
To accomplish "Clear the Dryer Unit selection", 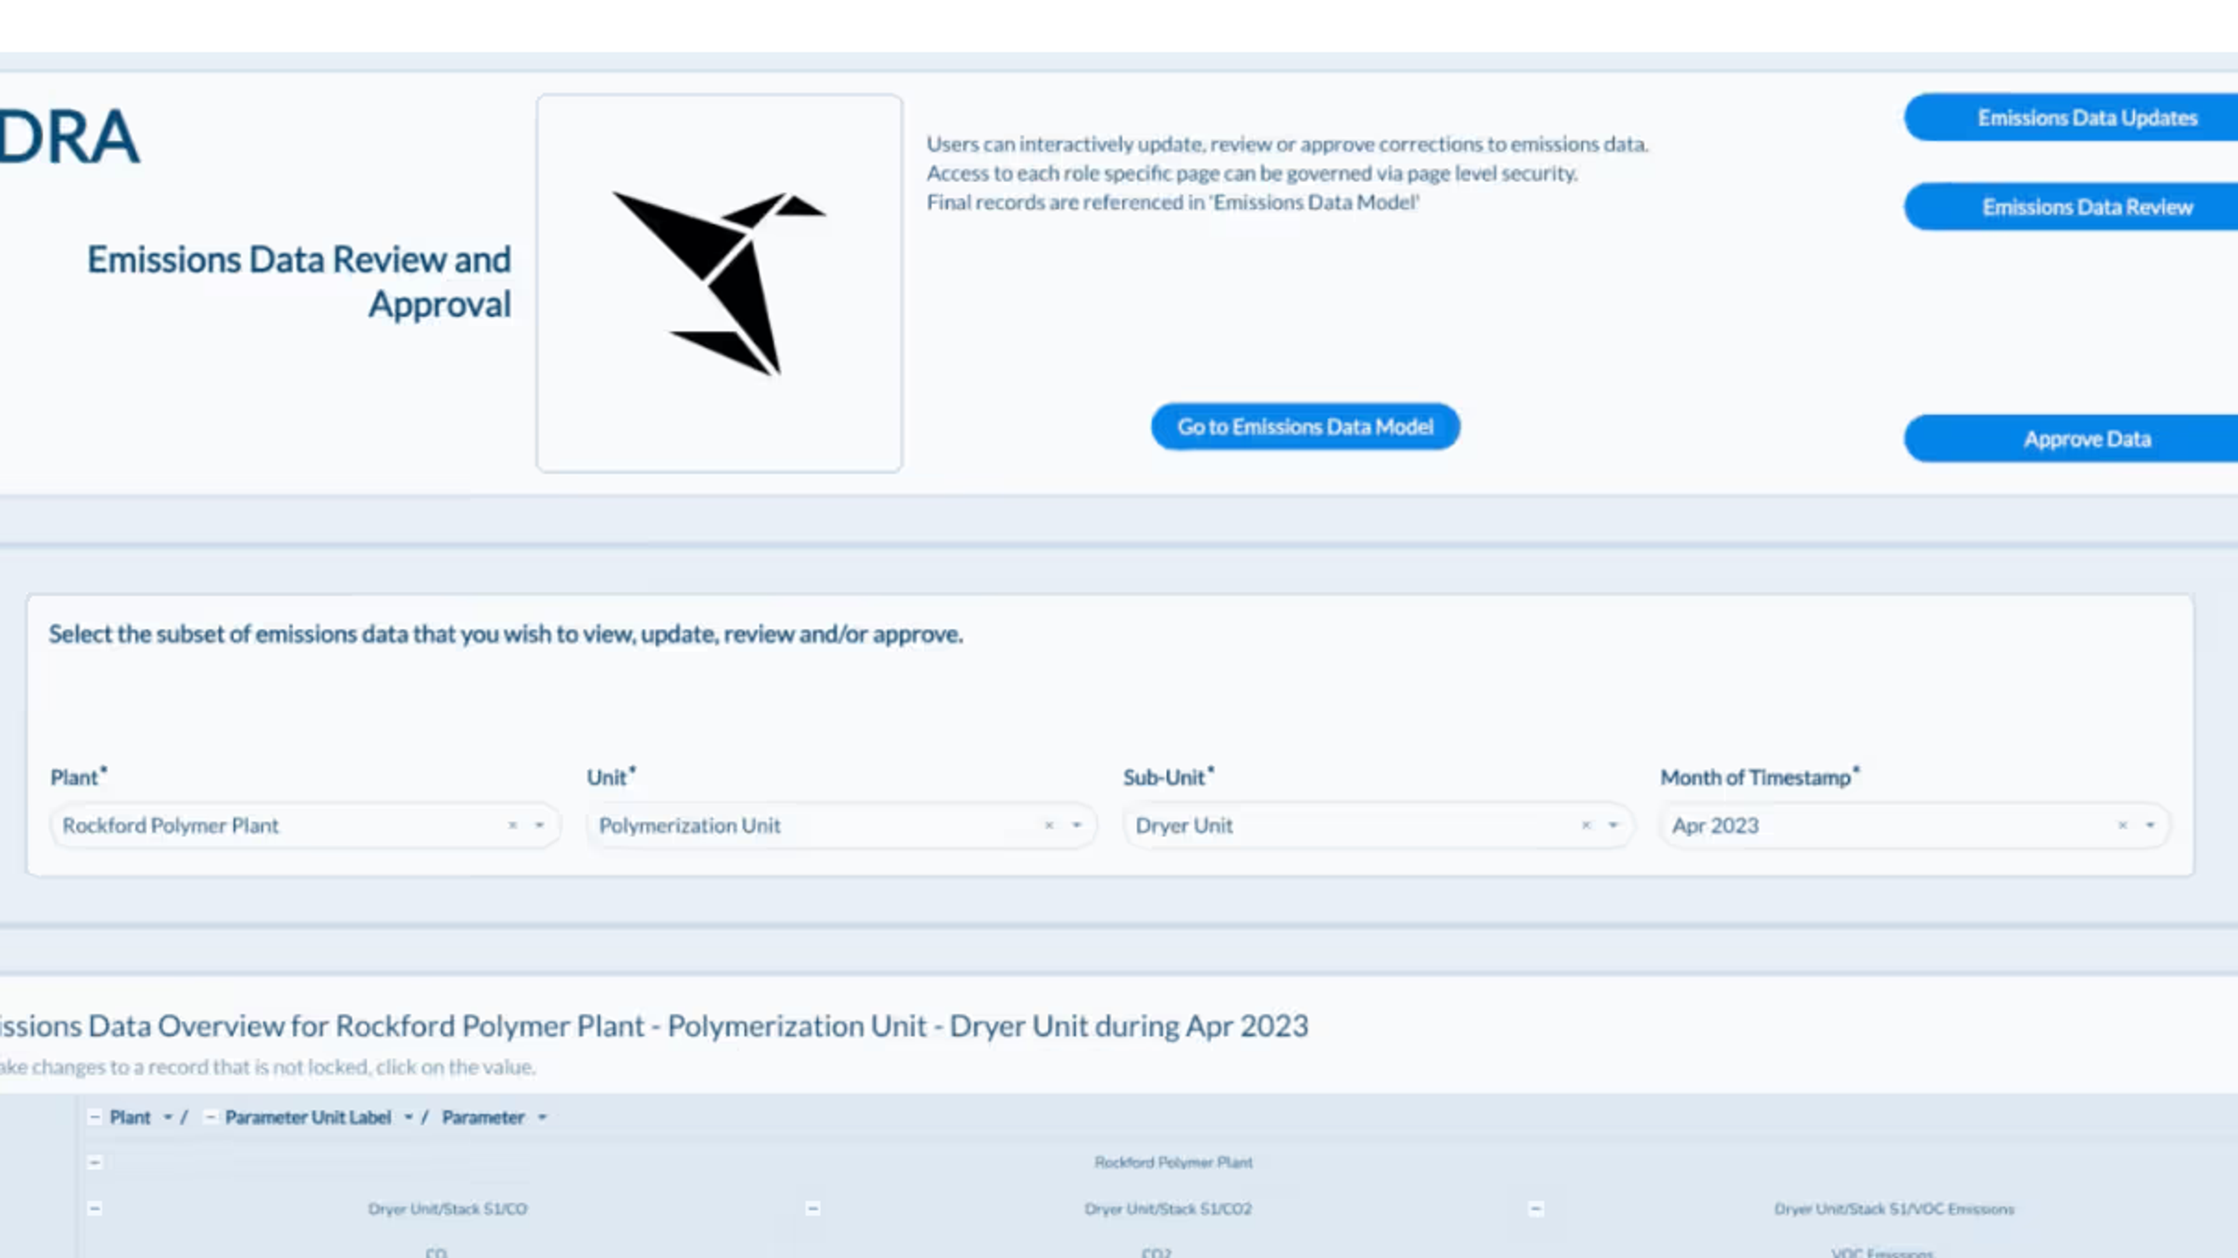I will tap(1585, 825).
